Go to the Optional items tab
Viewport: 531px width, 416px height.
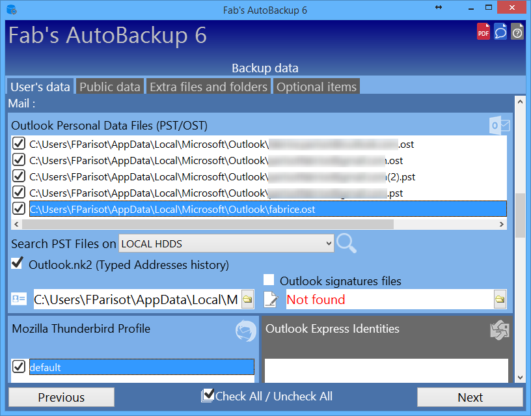(x=316, y=87)
